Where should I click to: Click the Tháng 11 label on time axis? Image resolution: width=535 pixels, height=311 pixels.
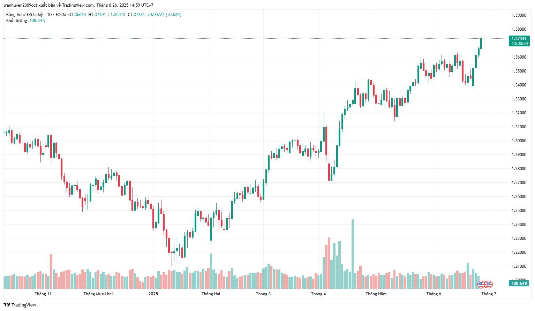tap(43, 294)
